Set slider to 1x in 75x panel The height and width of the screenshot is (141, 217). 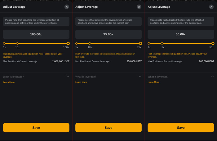77,43
